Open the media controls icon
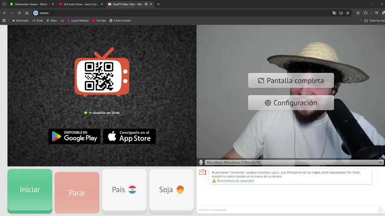Viewport: 385px width, 216px height. pyautogui.click(x=377, y=13)
